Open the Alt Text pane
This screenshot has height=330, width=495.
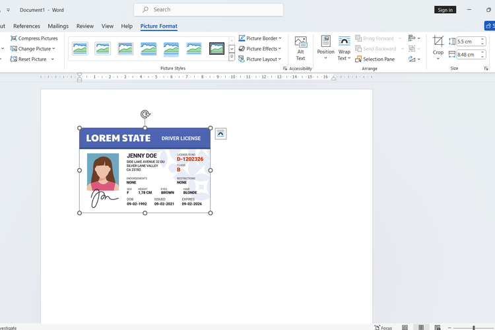(x=300, y=48)
